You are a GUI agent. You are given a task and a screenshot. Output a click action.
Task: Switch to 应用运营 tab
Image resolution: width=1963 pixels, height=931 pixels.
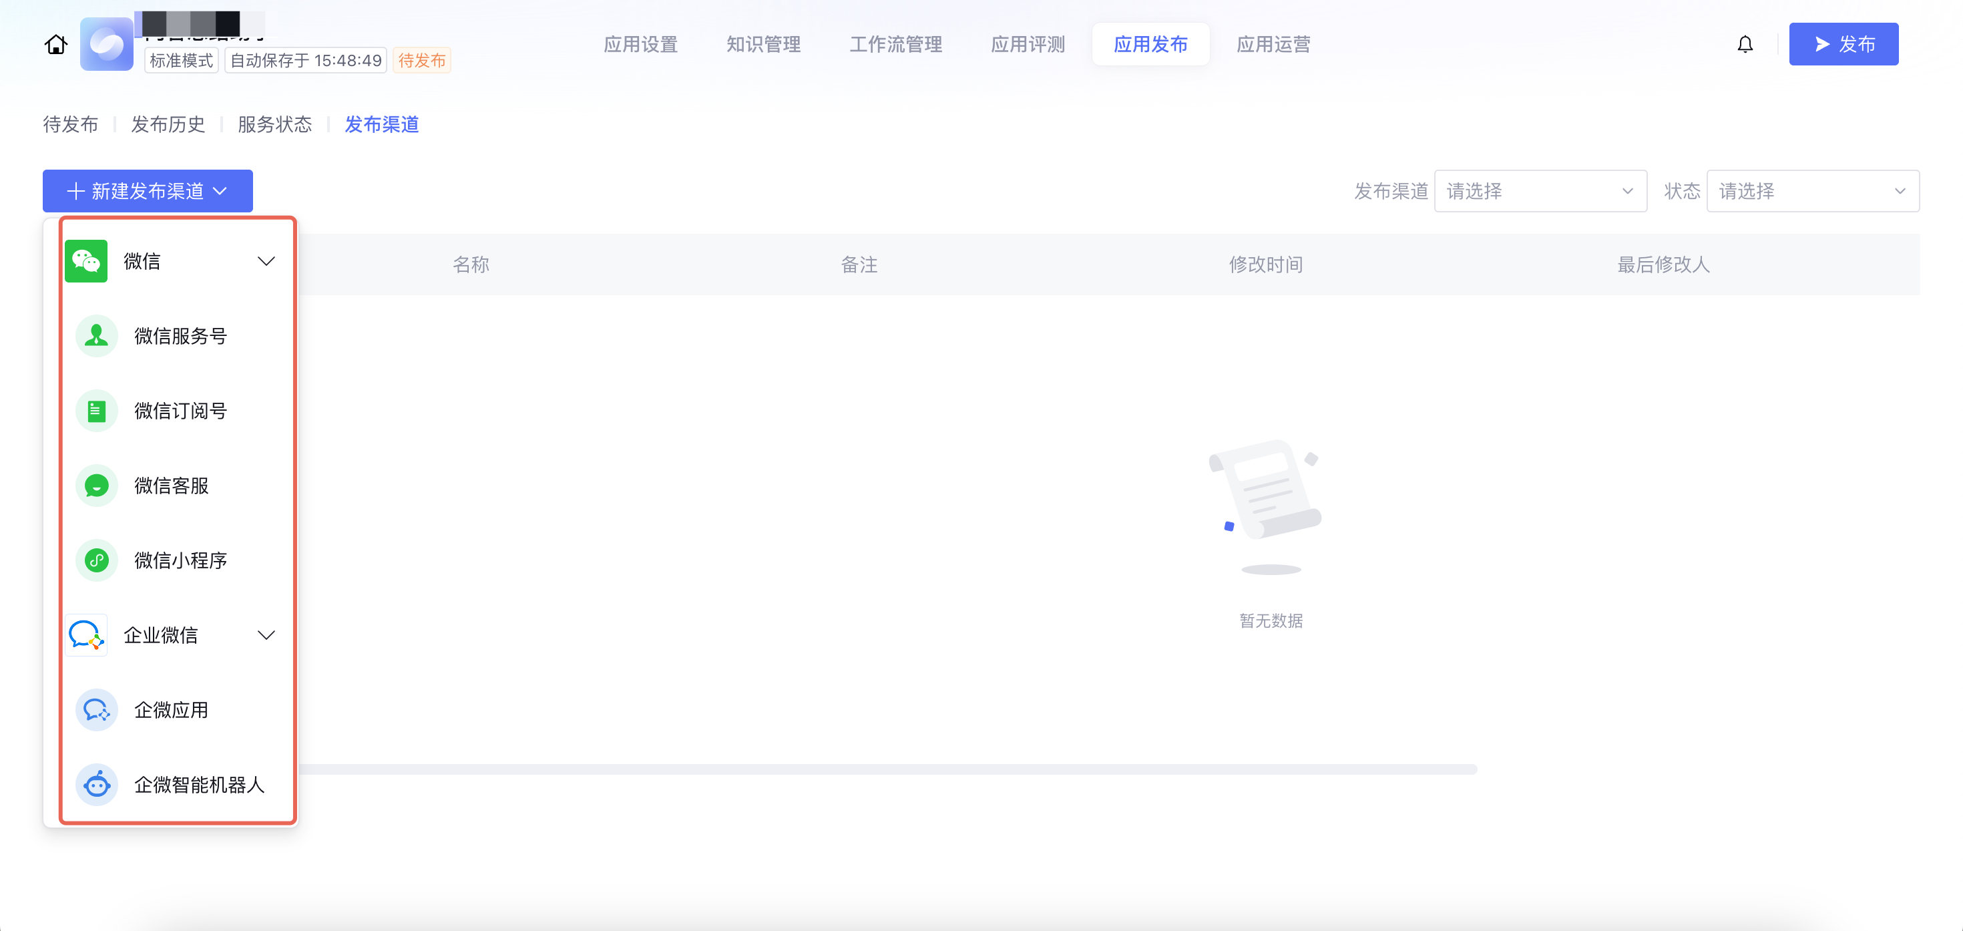pos(1273,44)
